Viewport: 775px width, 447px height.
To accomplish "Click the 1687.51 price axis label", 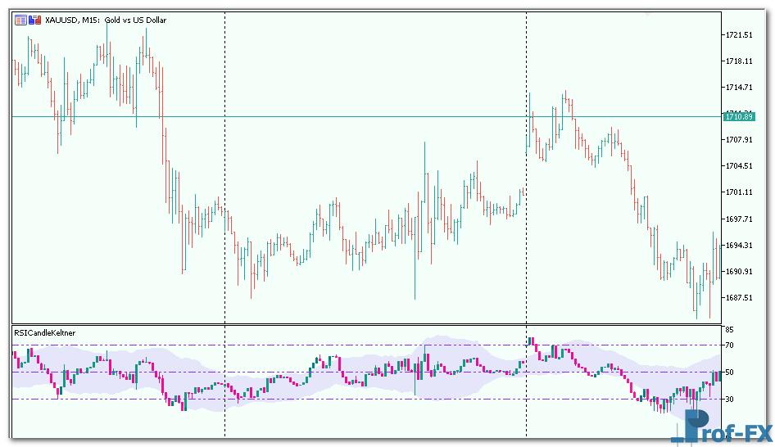I will [738, 298].
